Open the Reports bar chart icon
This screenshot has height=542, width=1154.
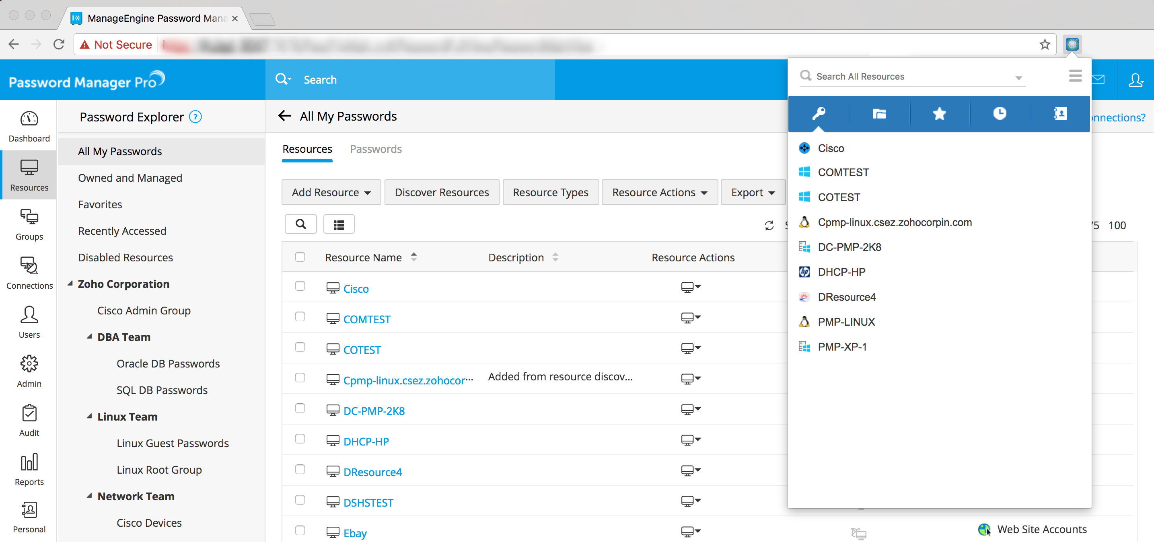[29, 462]
